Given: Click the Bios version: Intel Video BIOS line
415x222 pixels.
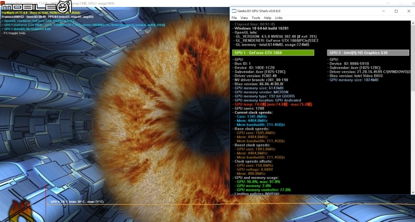Looking at the screenshot, I should point(355,76).
